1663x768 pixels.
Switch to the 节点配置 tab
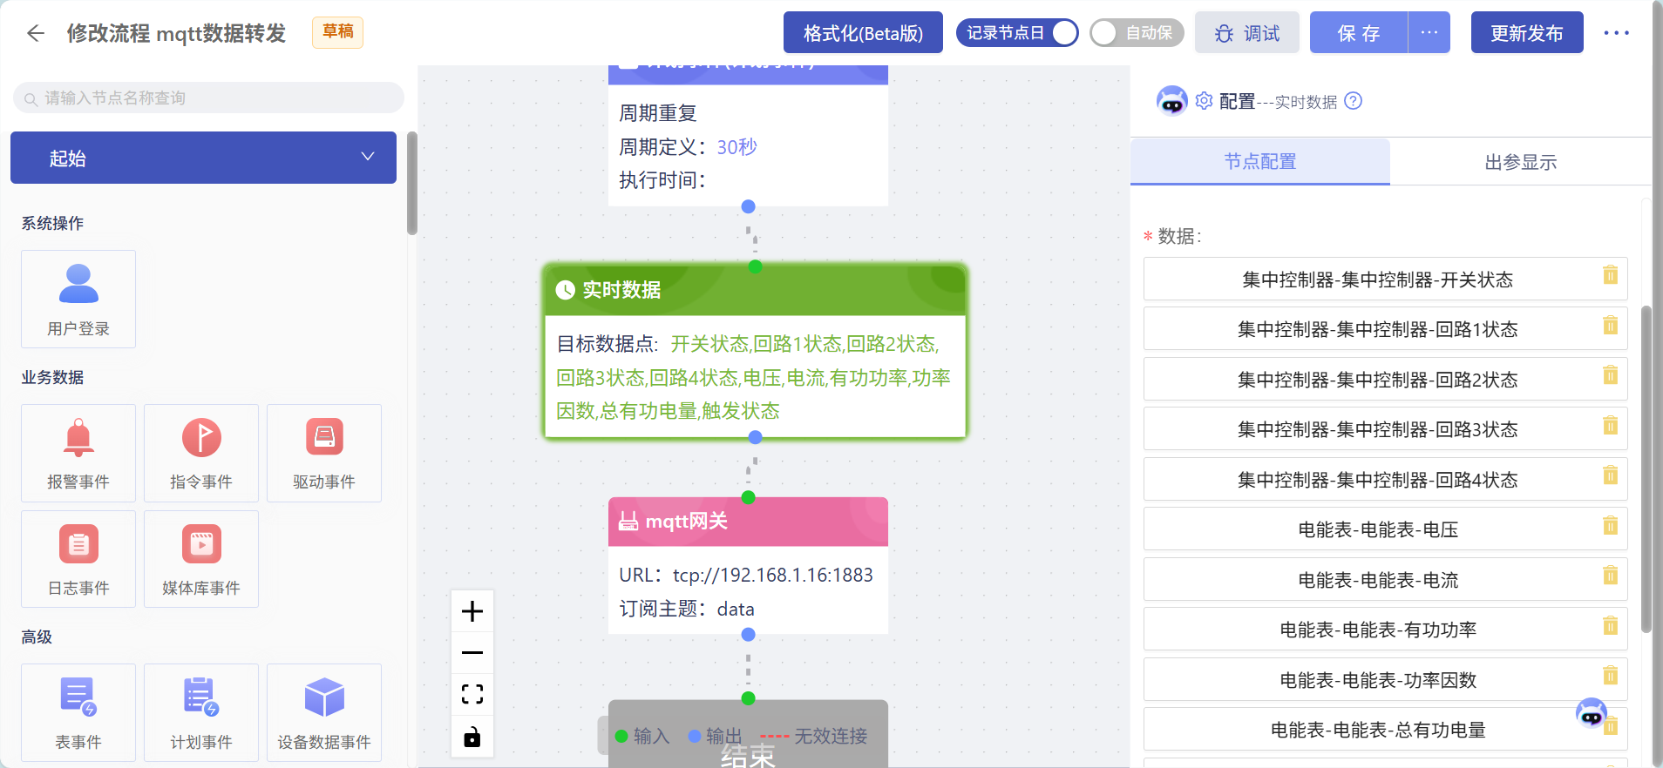click(1260, 161)
